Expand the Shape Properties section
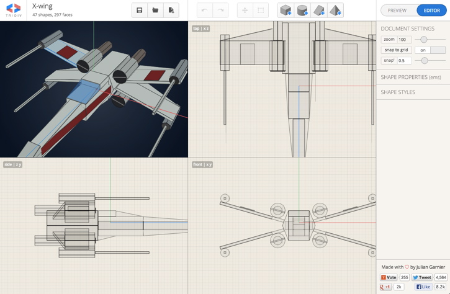This screenshot has width=450, height=294. coord(411,77)
